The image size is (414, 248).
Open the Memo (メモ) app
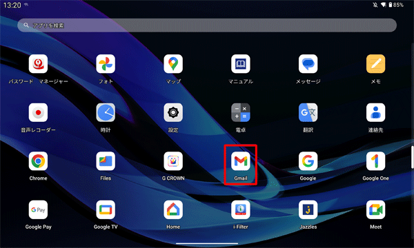(376, 64)
